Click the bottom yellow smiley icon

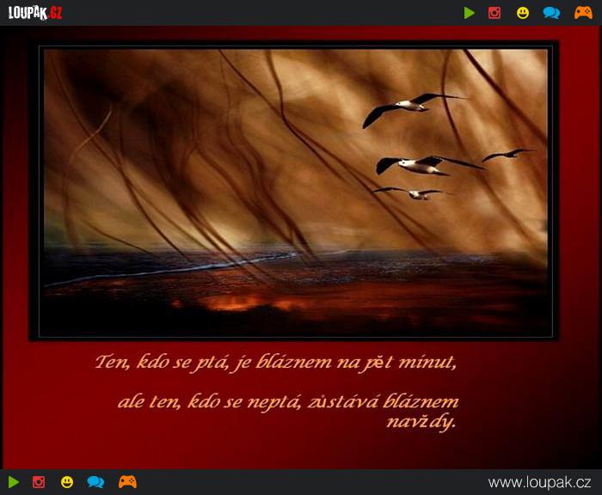[x=67, y=482]
